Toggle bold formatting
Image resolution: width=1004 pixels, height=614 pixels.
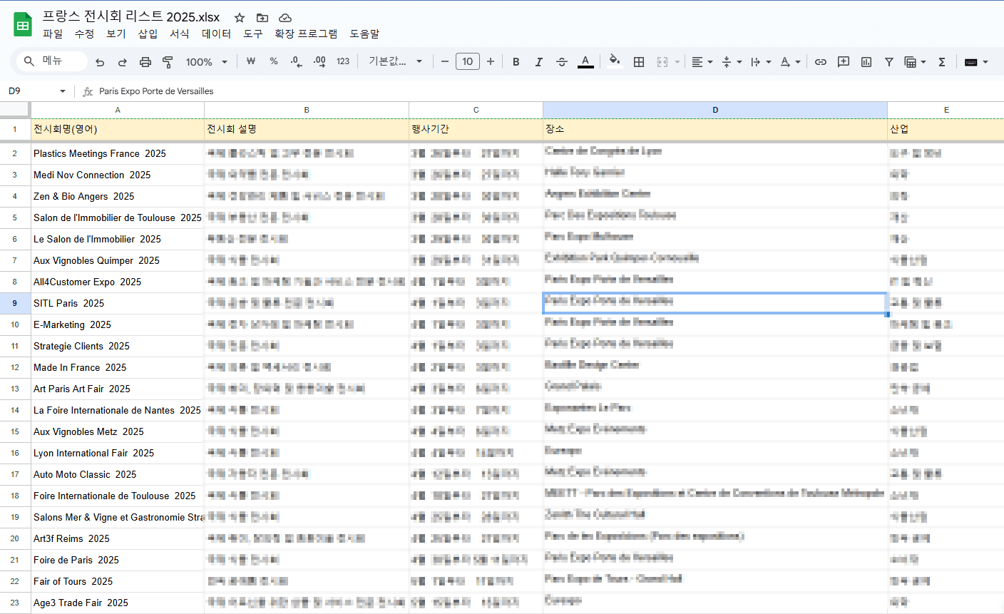[516, 62]
